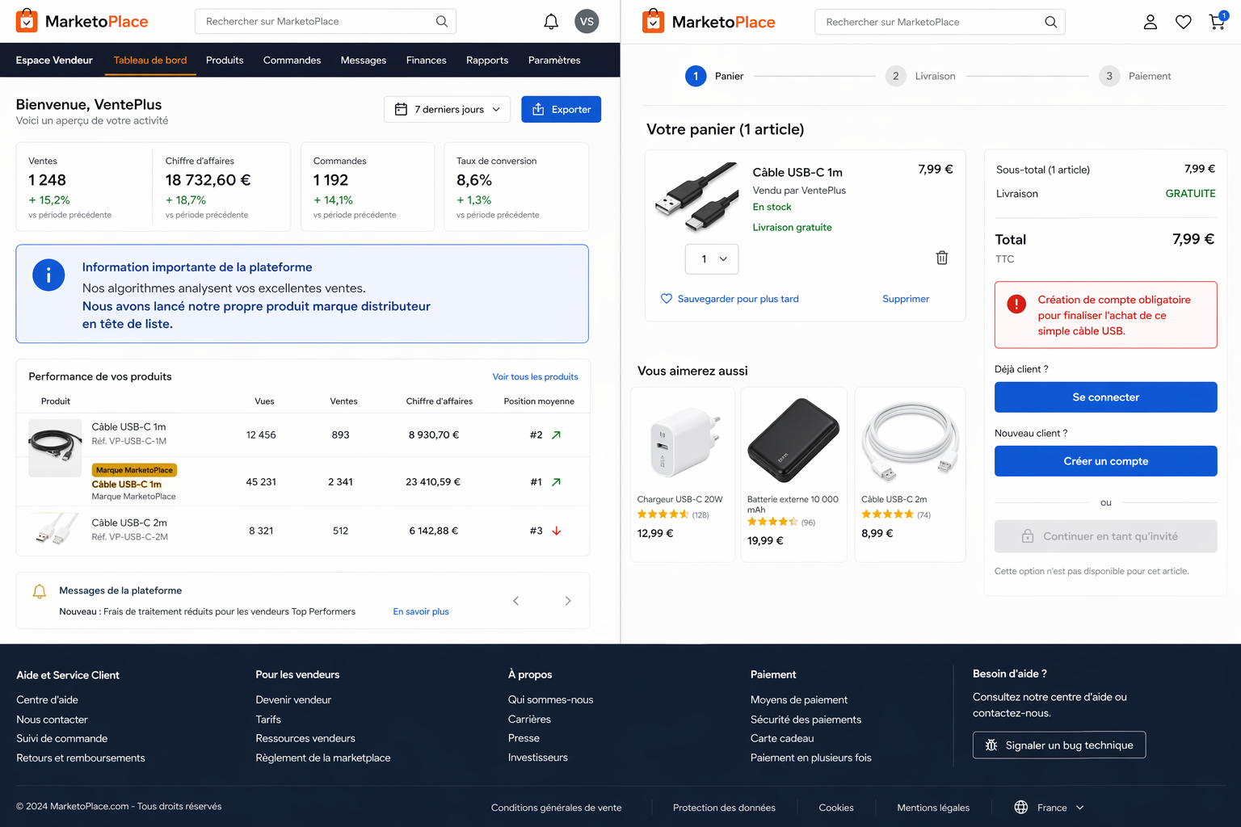Open the wishlist heart icon

click(x=1183, y=22)
